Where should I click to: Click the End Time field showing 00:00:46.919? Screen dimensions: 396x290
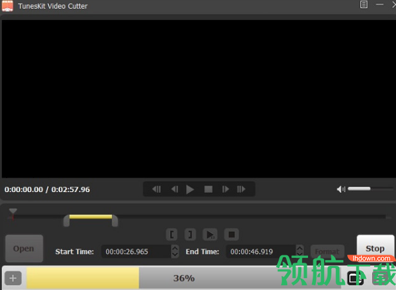tap(261, 251)
